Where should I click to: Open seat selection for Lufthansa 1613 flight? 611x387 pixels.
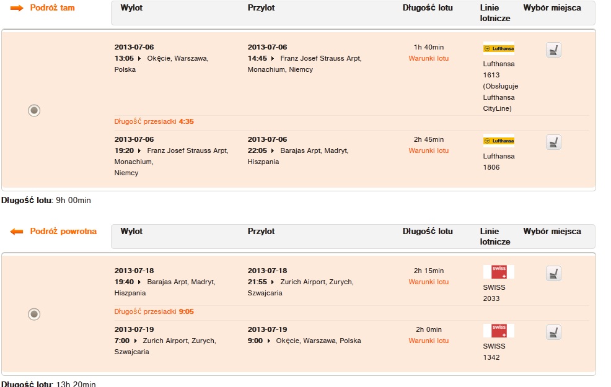553,50
